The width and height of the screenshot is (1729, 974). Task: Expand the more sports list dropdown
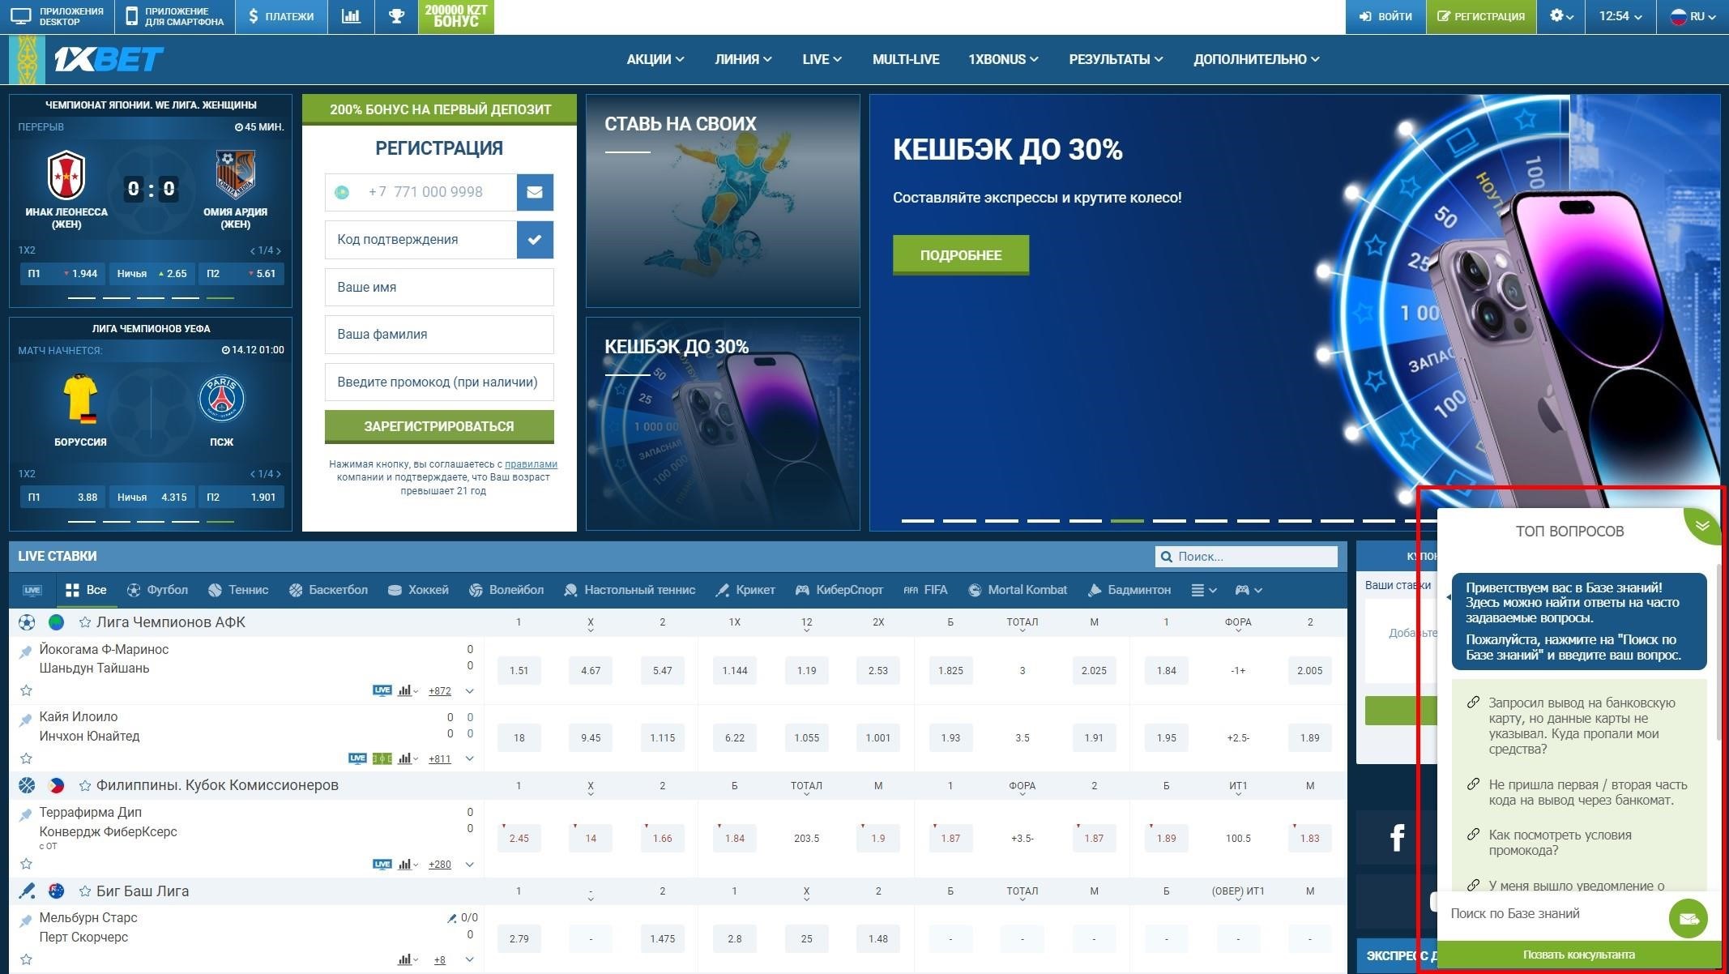pyautogui.click(x=1204, y=590)
